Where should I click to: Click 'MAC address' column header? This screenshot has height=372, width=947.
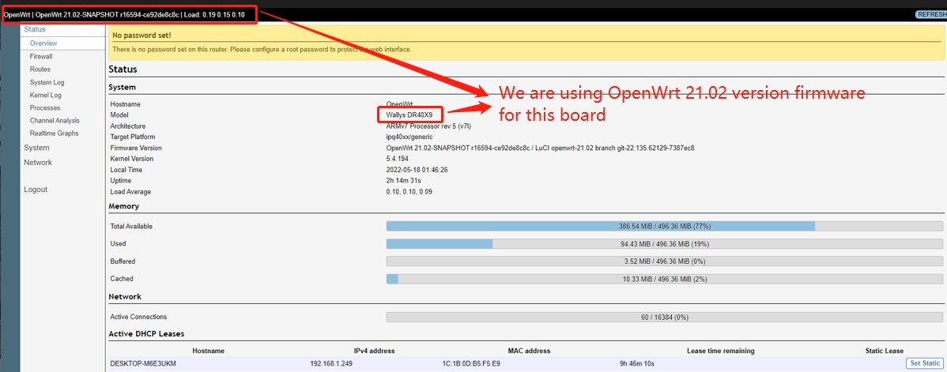pos(529,351)
